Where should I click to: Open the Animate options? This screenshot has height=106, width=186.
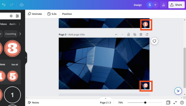tap(35, 14)
